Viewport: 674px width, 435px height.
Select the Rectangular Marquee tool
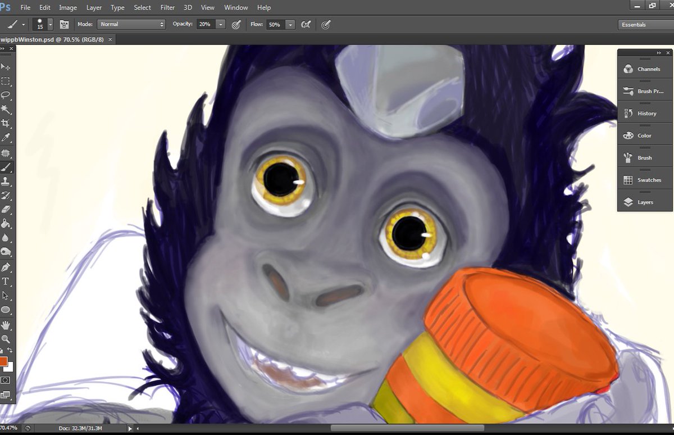6,81
